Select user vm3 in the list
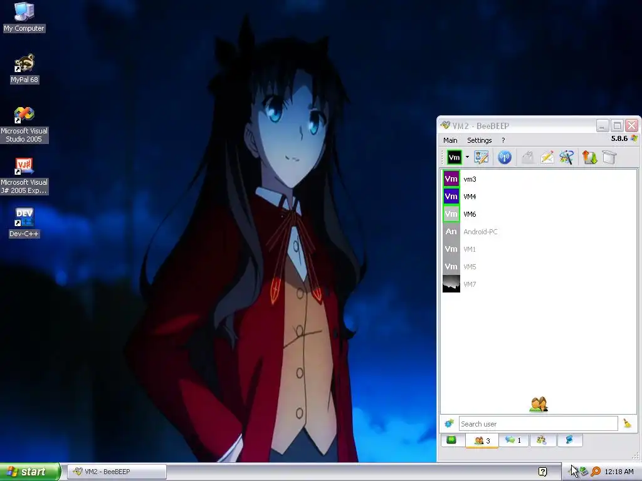This screenshot has height=481, width=642. click(539, 179)
